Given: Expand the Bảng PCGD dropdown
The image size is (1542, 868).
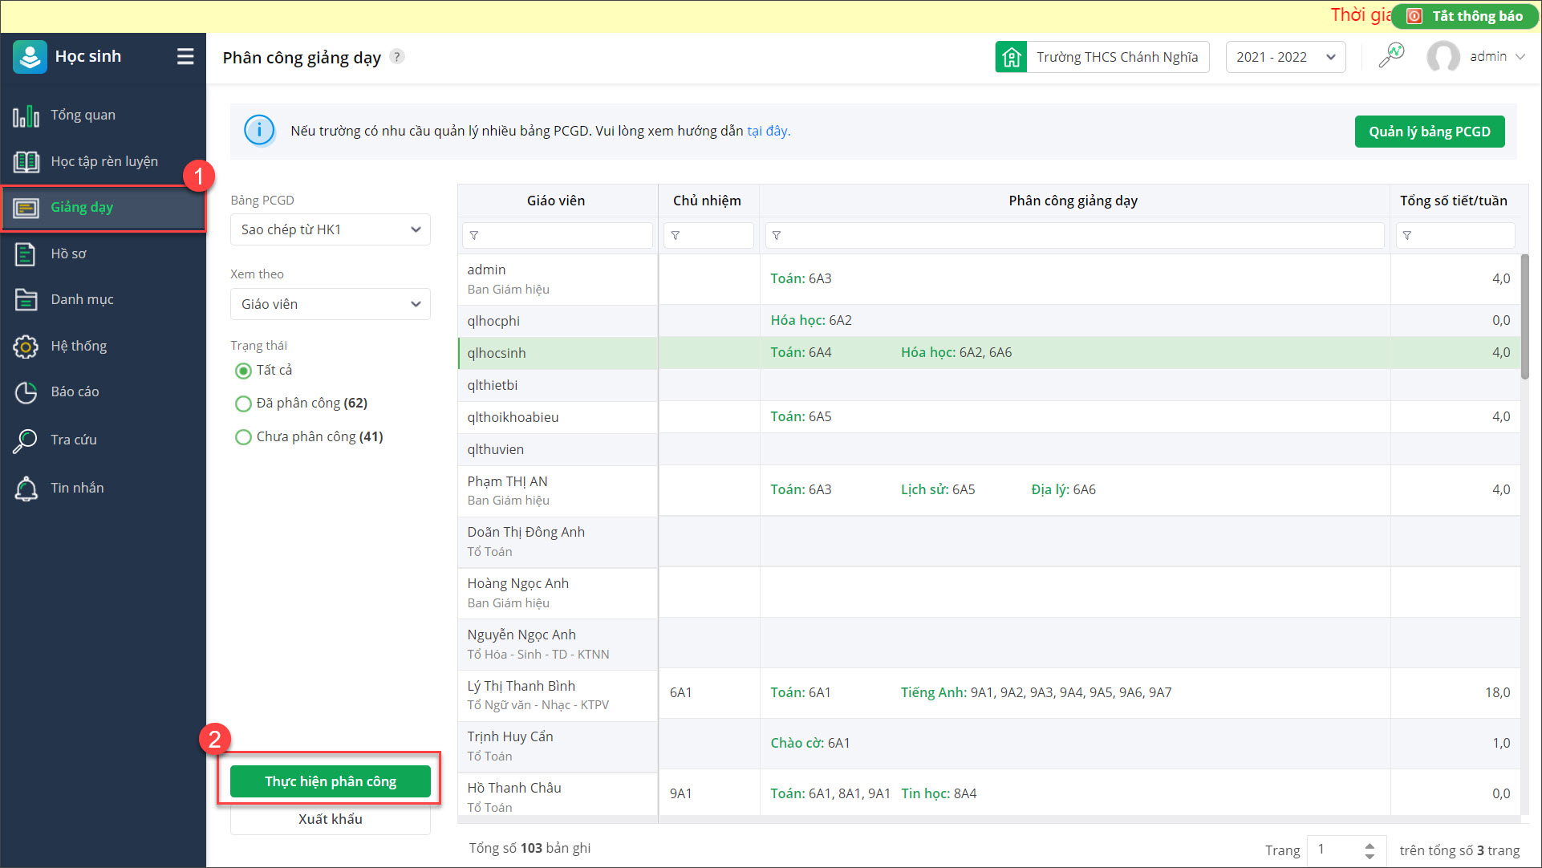Looking at the screenshot, I should 330,230.
